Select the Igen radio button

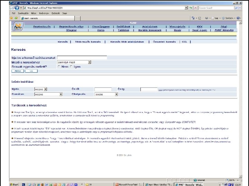71,66
